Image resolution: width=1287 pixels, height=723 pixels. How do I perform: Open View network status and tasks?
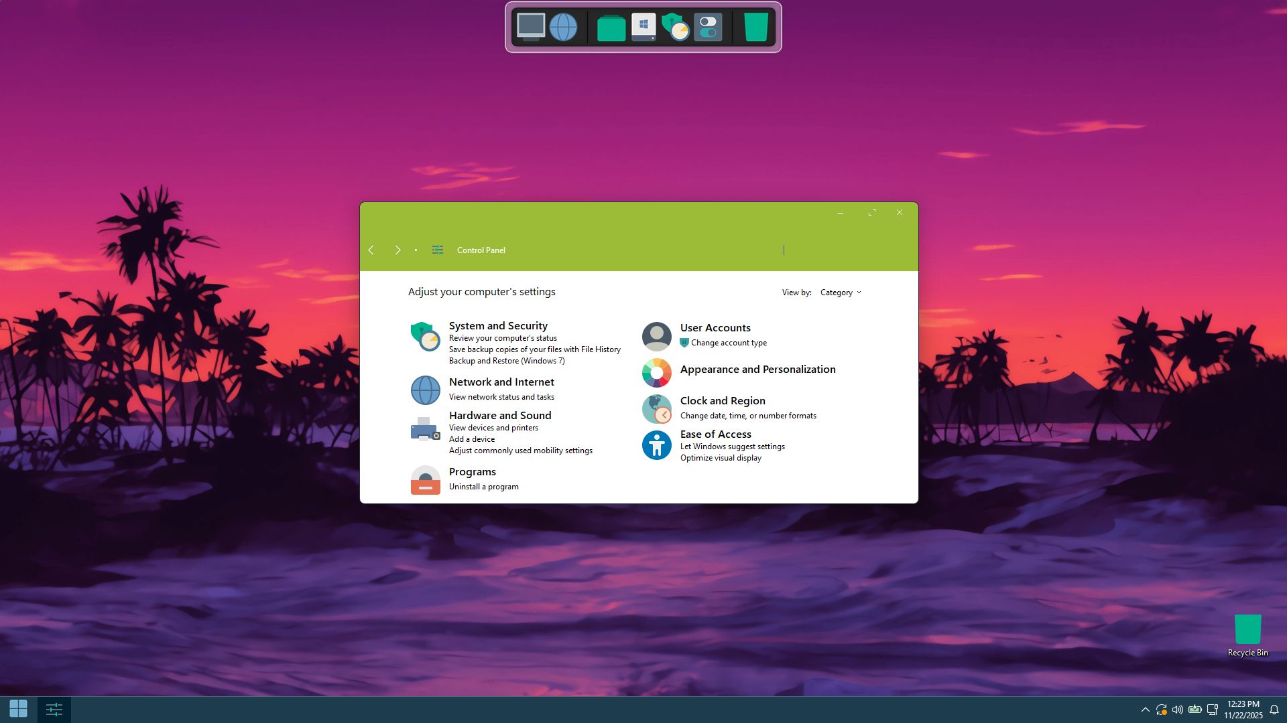(x=501, y=397)
